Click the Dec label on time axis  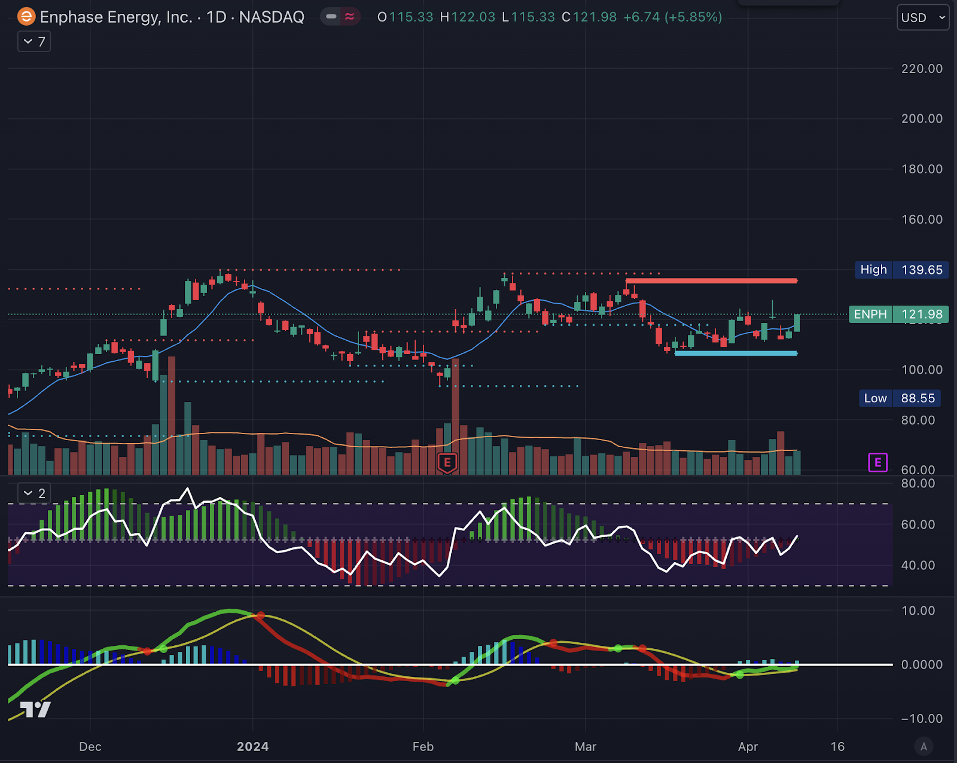coord(90,746)
